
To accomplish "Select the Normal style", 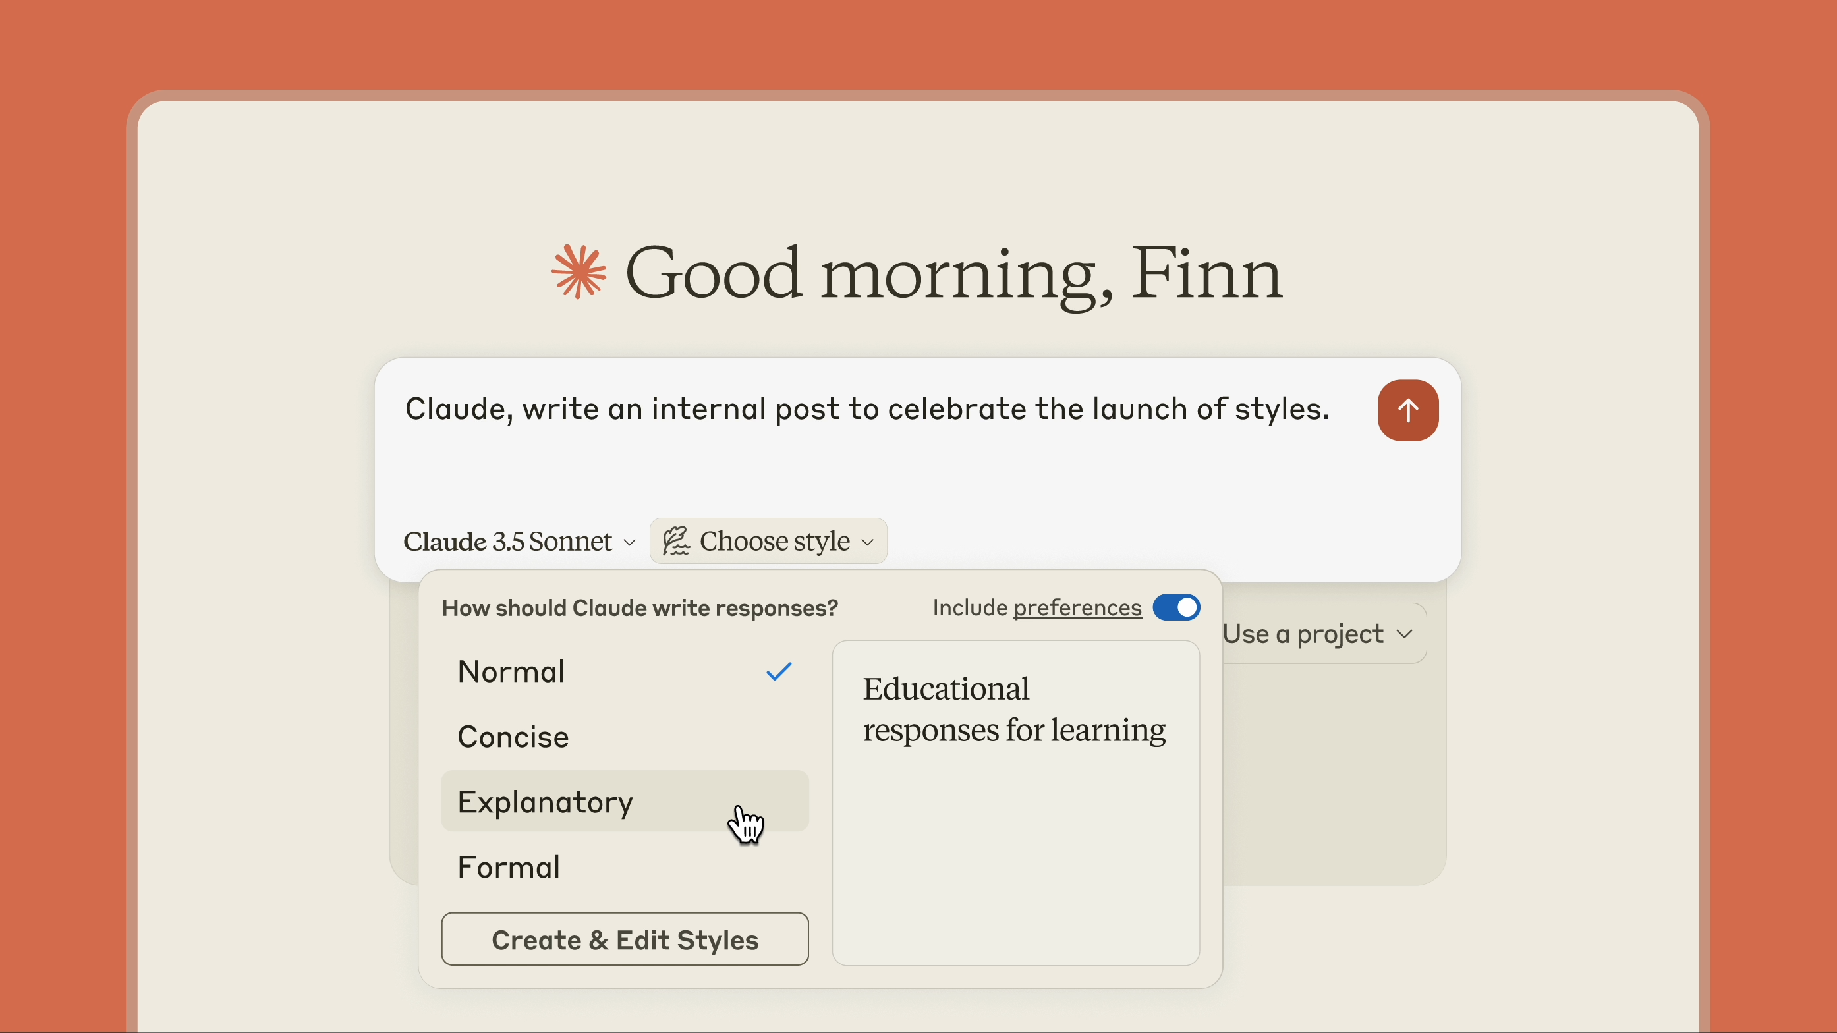I will pyautogui.click(x=511, y=671).
